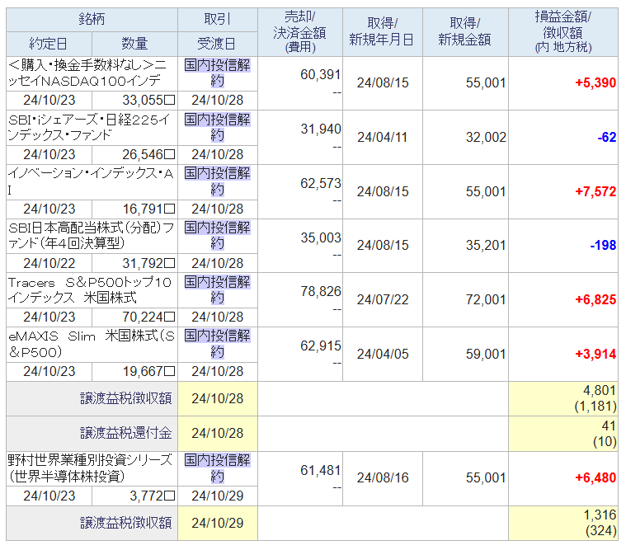Select the 取得/新規年月日 column header
The width and height of the screenshot is (626, 550).
coord(383,32)
